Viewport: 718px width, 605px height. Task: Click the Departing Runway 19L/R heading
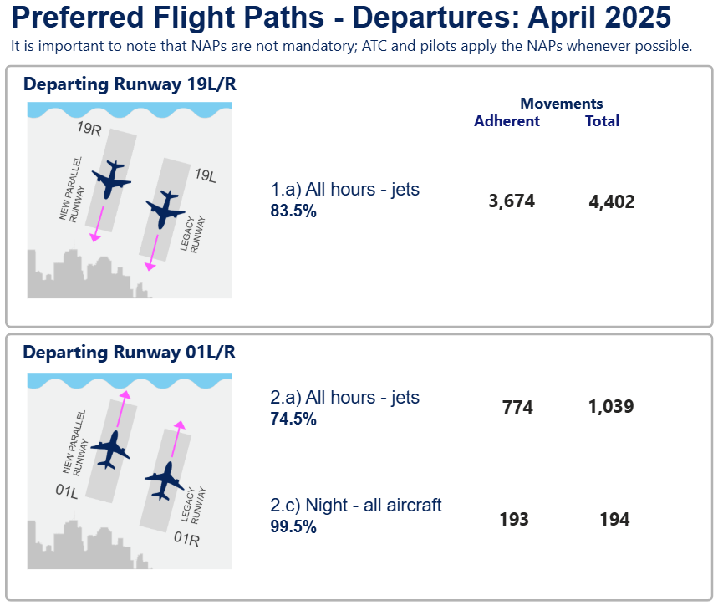point(130,84)
